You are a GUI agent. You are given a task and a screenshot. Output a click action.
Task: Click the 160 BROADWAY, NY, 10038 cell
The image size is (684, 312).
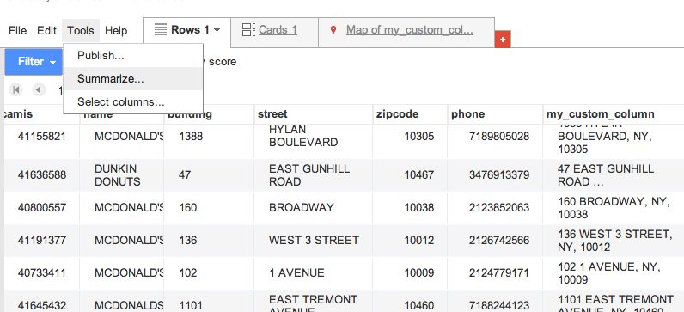pos(614,208)
